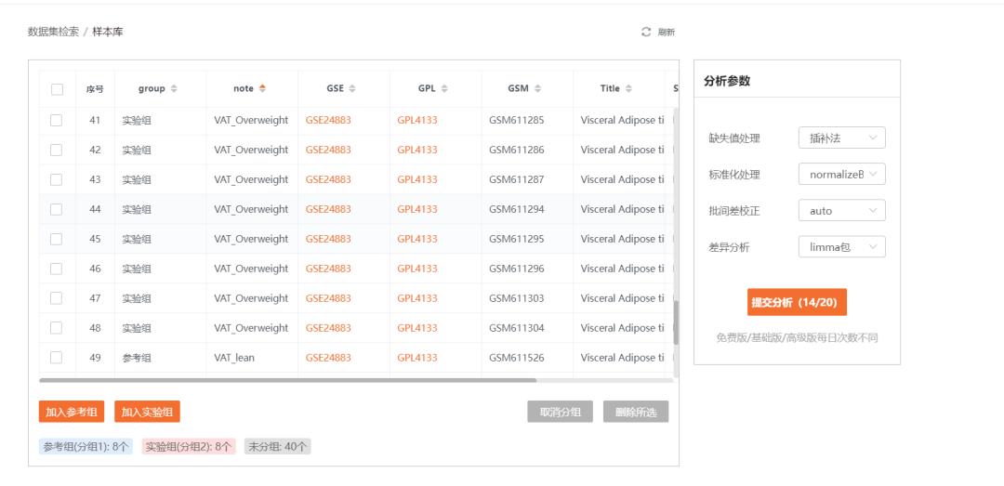1004x486 pixels.
Task: Click the vertical table scrollbar thumb
Action: click(x=676, y=322)
